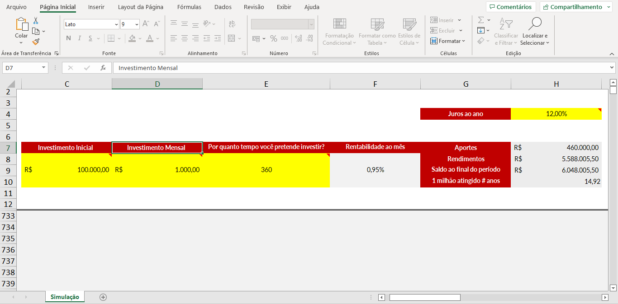The image size is (618, 304).
Task: Open Estilos de Célula gallery
Action: point(409,32)
